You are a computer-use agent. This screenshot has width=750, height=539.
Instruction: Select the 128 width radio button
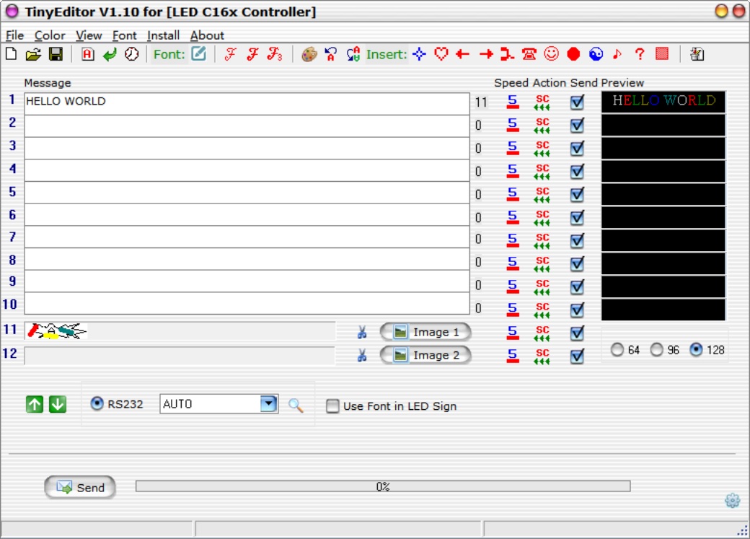[x=696, y=350]
